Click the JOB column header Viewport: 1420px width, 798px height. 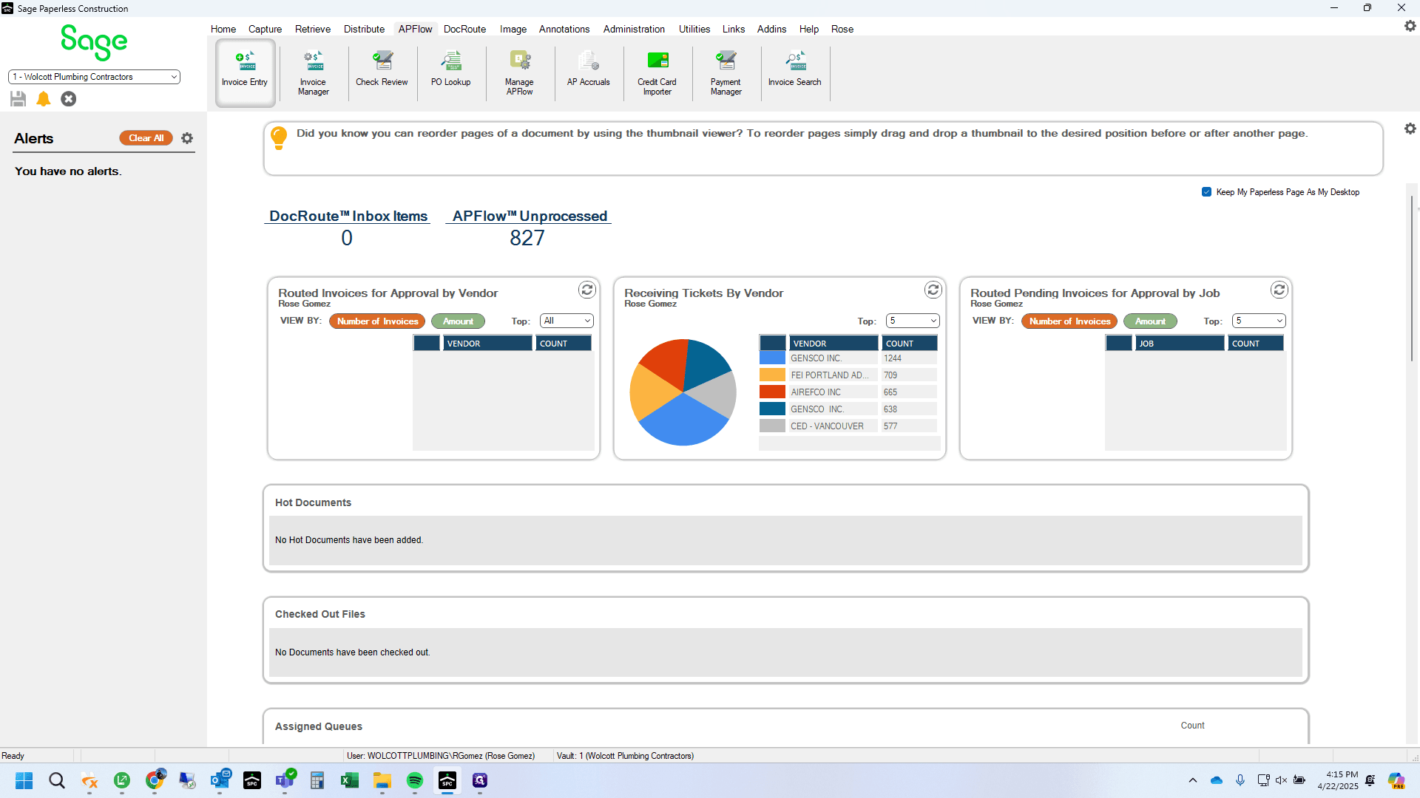click(x=1180, y=344)
